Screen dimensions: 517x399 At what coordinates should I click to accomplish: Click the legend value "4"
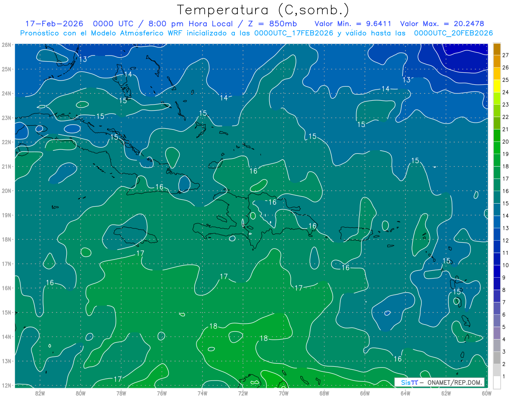point(504,339)
